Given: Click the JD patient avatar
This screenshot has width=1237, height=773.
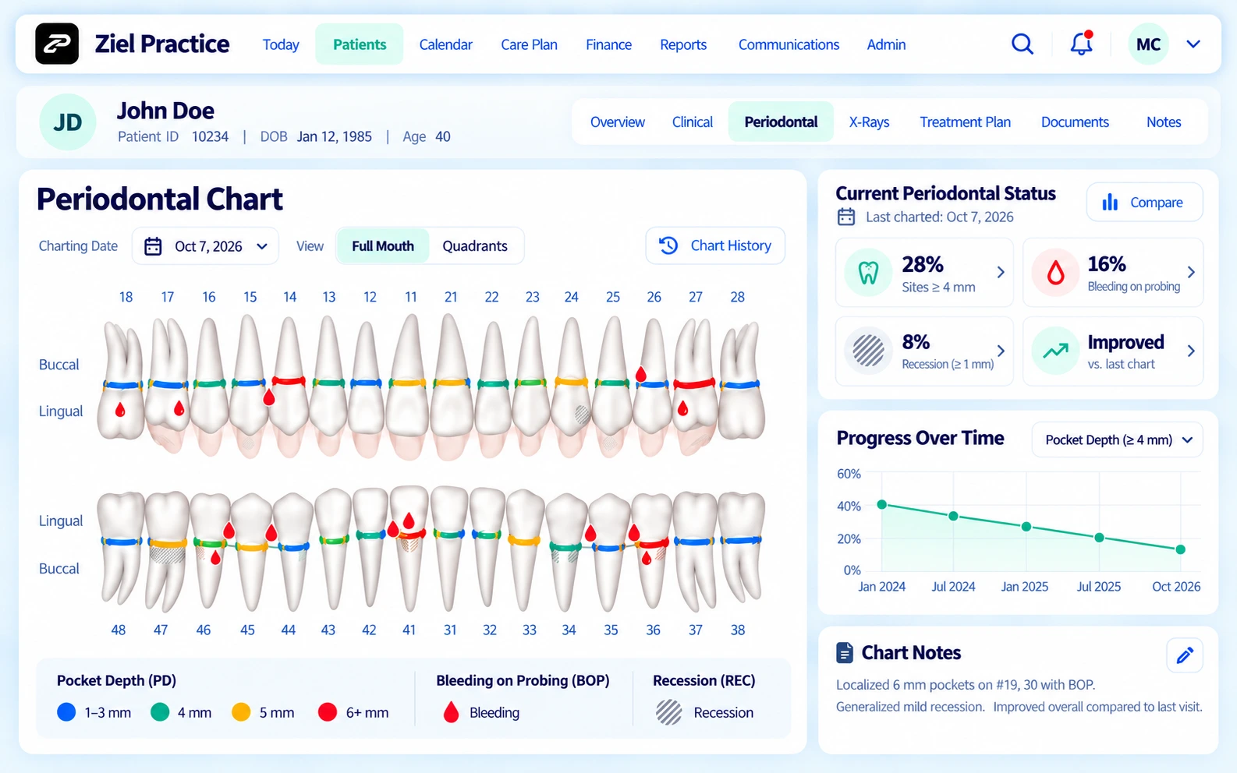Looking at the screenshot, I should point(68,122).
